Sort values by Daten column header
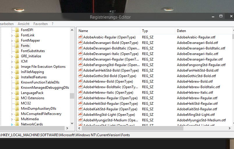234x149 pixels. [203, 31]
